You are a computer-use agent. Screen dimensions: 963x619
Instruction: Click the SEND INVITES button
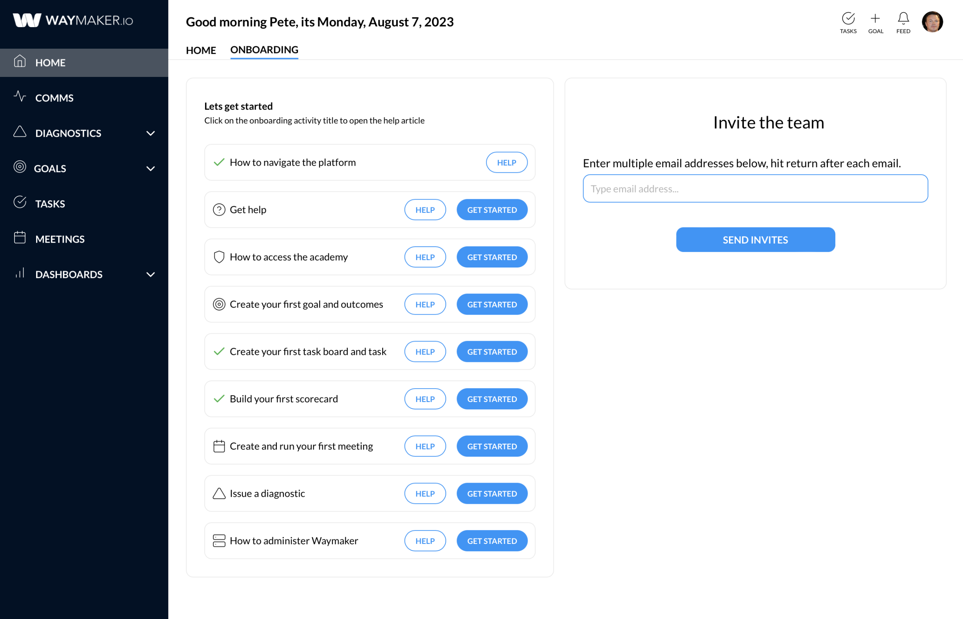pos(755,240)
